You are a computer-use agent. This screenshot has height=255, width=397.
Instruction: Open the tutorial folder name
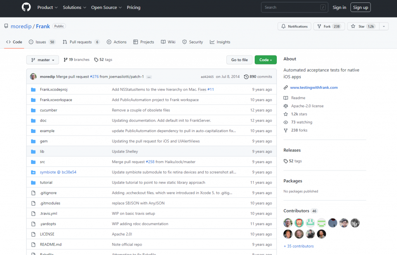coord(46,183)
